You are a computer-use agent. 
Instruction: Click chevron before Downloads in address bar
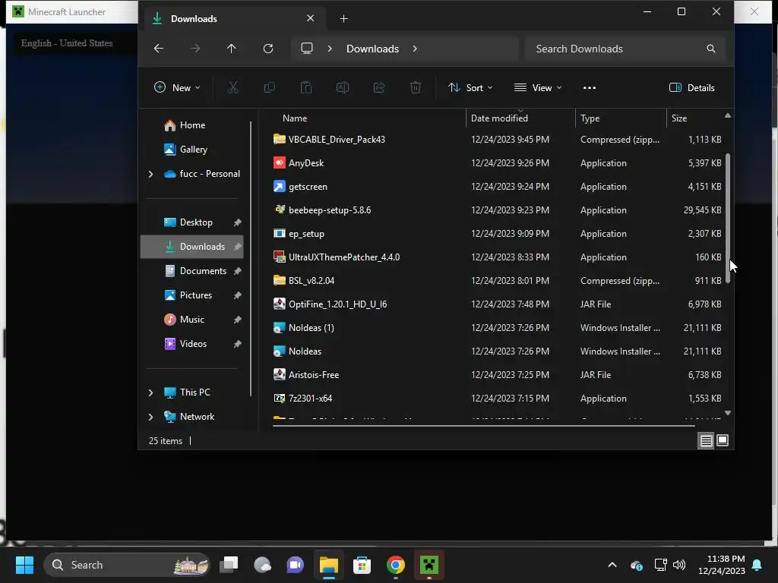(x=330, y=49)
